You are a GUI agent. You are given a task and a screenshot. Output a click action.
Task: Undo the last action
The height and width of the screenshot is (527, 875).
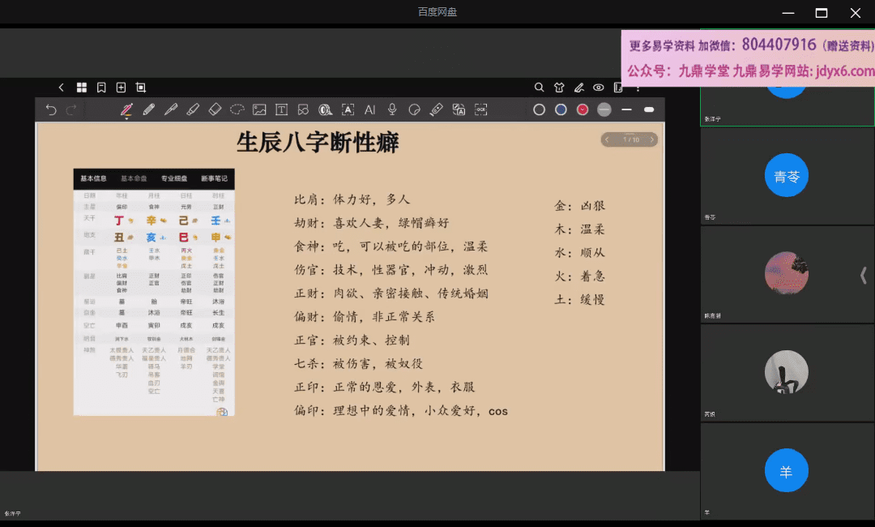pos(51,109)
